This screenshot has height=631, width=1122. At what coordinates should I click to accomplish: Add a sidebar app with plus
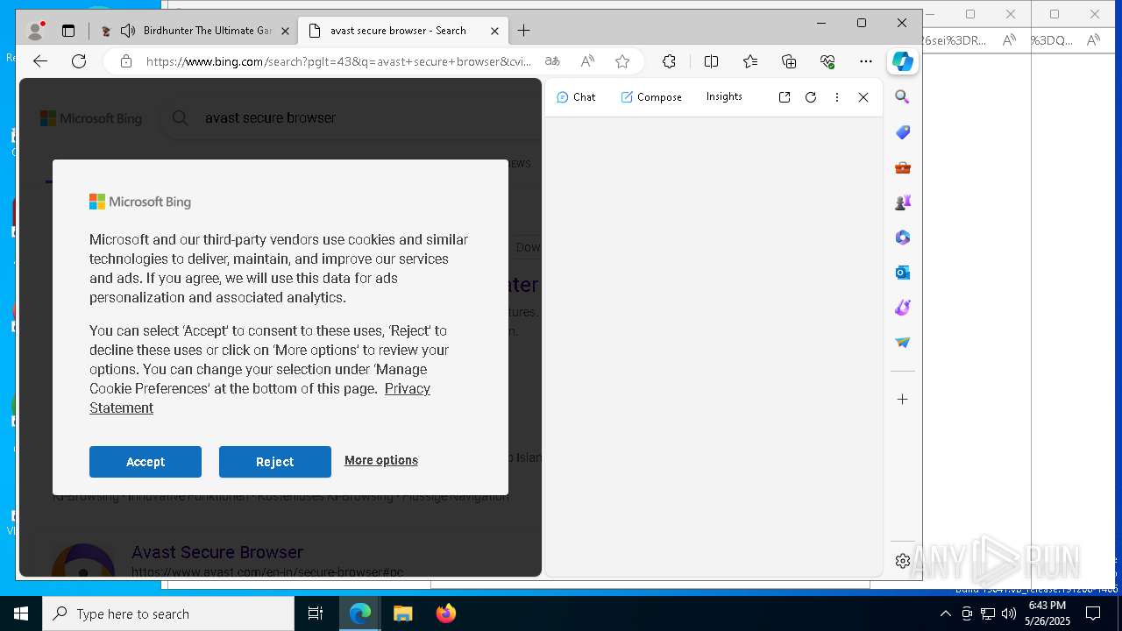pyautogui.click(x=903, y=400)
